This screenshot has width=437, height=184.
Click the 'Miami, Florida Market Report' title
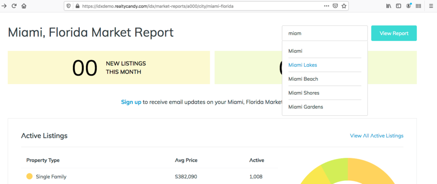pyautogui.click(x=90, y=32)
